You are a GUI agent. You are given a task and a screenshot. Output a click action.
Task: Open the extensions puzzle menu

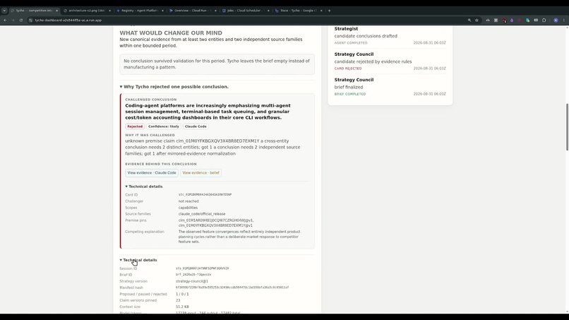click(x=544, y=20)
